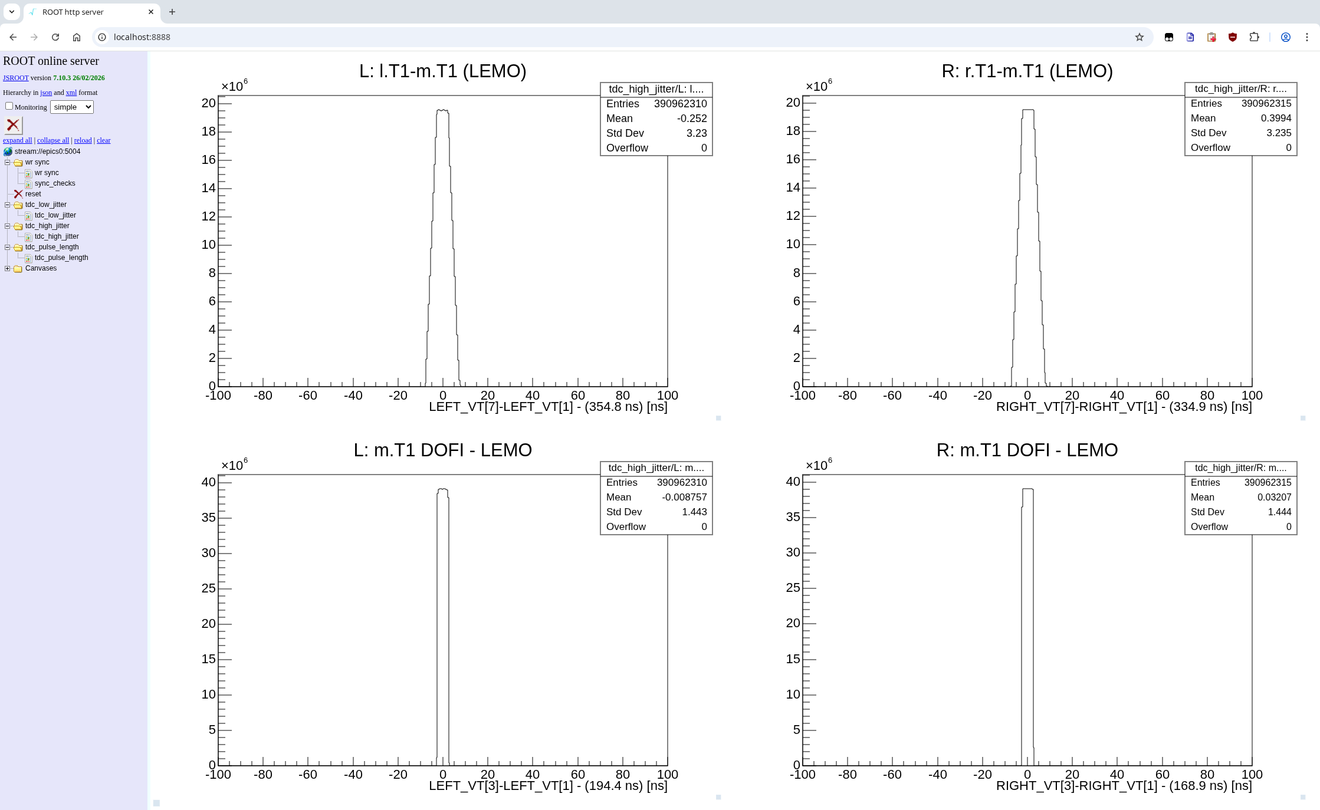Click the 'RIGHT_VT[3]-RIGHT_VT[1] - (168.9 ns) [ns]' axis label
Viewport: 1320px width, 810px height.
tap(1124, 786)
